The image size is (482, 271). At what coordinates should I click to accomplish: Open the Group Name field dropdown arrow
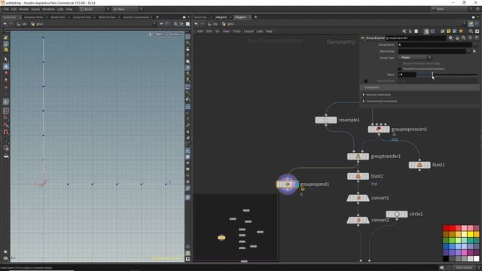click(474, 45)
